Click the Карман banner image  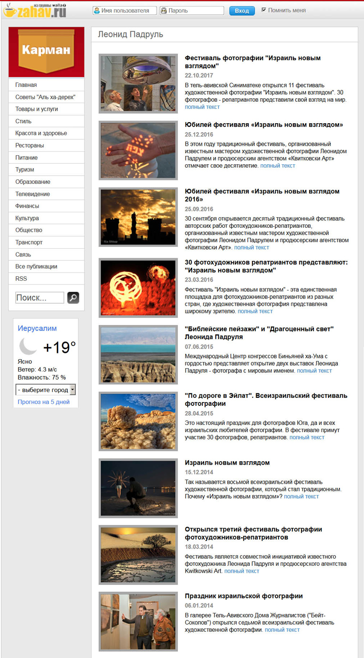(x=46, y=52)
